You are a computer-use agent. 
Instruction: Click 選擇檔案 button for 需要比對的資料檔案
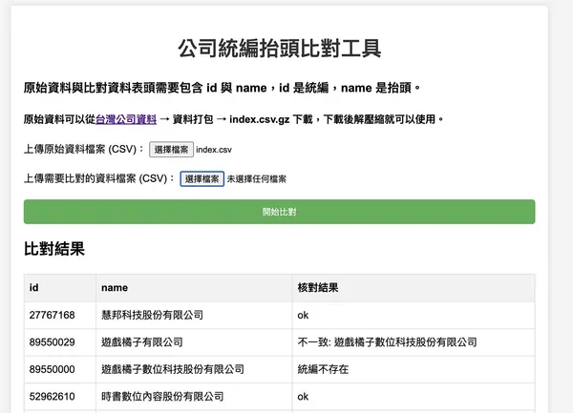(202, 178)
